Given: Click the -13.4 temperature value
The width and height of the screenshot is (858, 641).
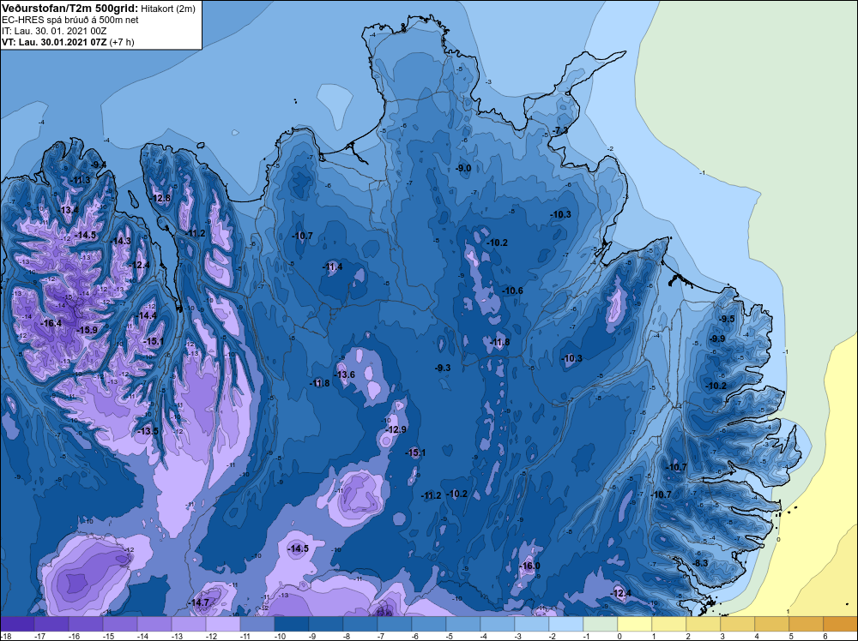Looking at the screenshot, I should tap(69, 210).
